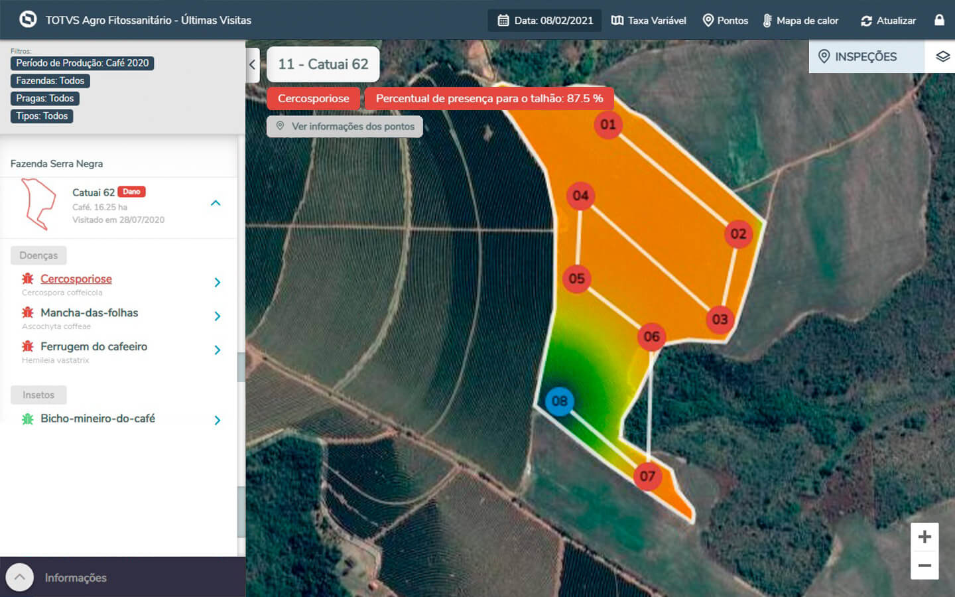Viewport: 955px width, 597px height.
Task: Select blue inspection point 08 marker
Action: coord(559,401)
